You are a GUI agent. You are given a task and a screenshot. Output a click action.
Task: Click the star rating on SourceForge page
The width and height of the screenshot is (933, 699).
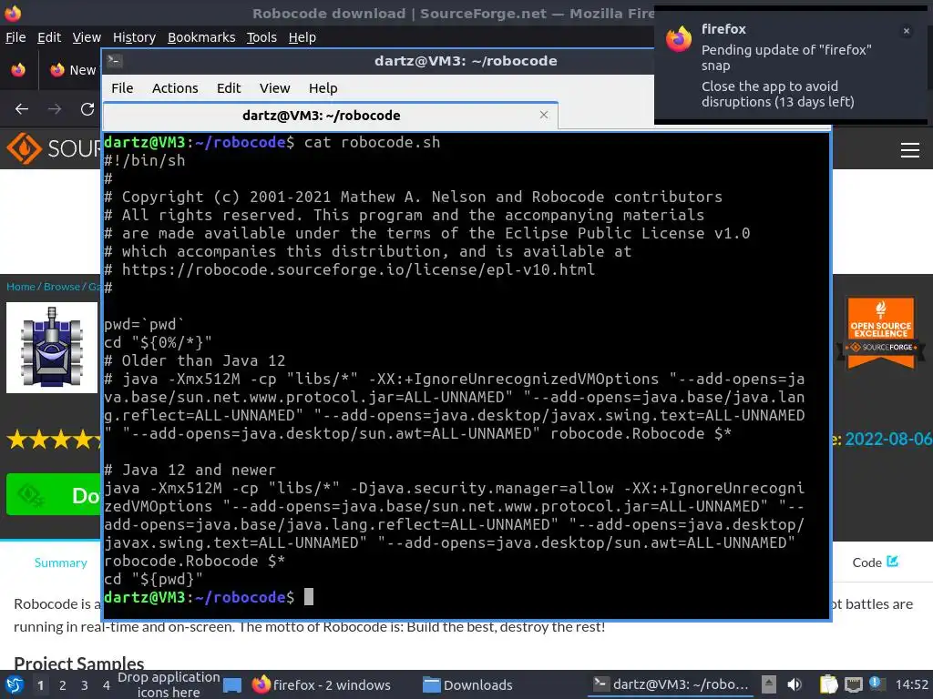(54, 440)
